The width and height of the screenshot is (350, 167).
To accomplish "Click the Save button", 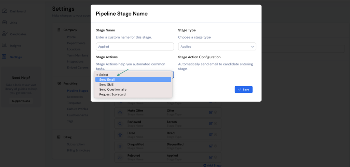I will (x=243, y=89).
